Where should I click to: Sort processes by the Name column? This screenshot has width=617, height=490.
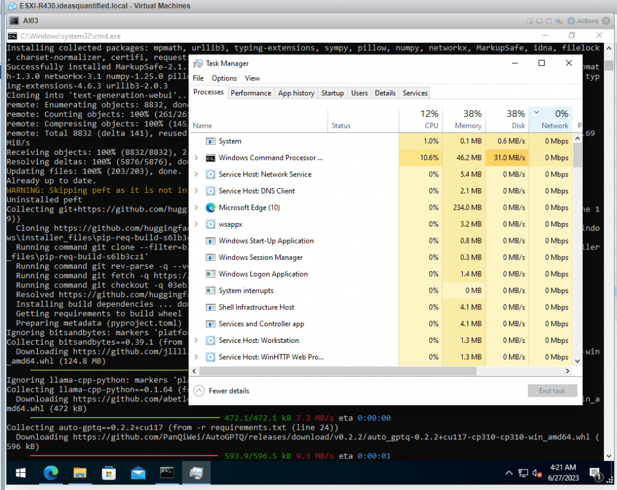(x=258, y=120)
